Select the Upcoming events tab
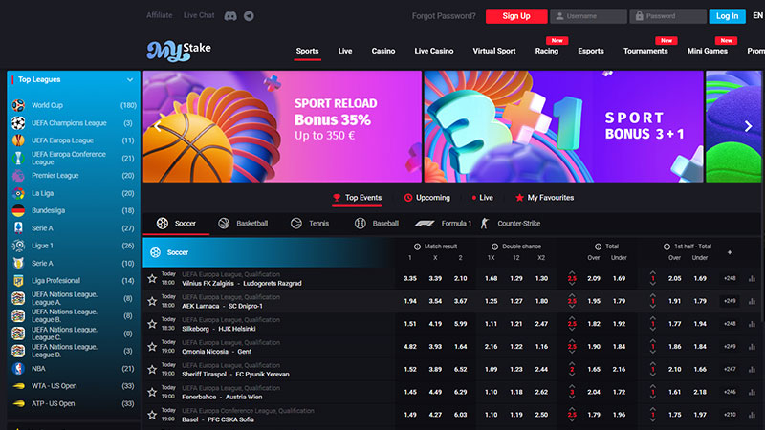Image resolution: width=765 pixels, height=430 pixels. point(426,198)
